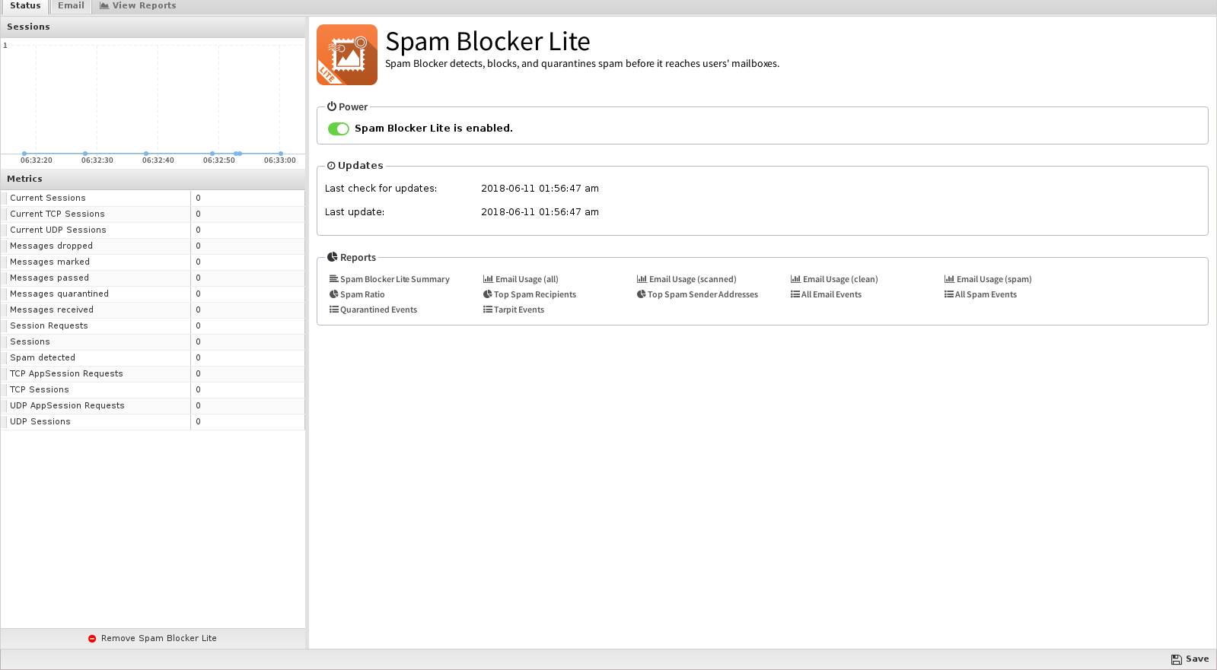Click the Spam Ratio pie chart icon
Screen dimensions: 1217x670
tap(333, 294)
